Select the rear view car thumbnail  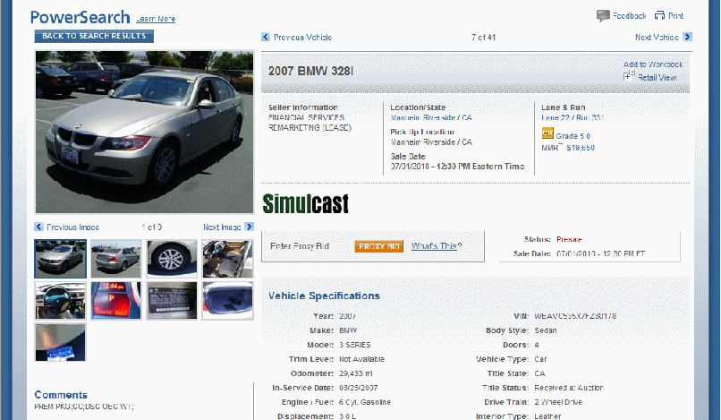click(116, 258)
